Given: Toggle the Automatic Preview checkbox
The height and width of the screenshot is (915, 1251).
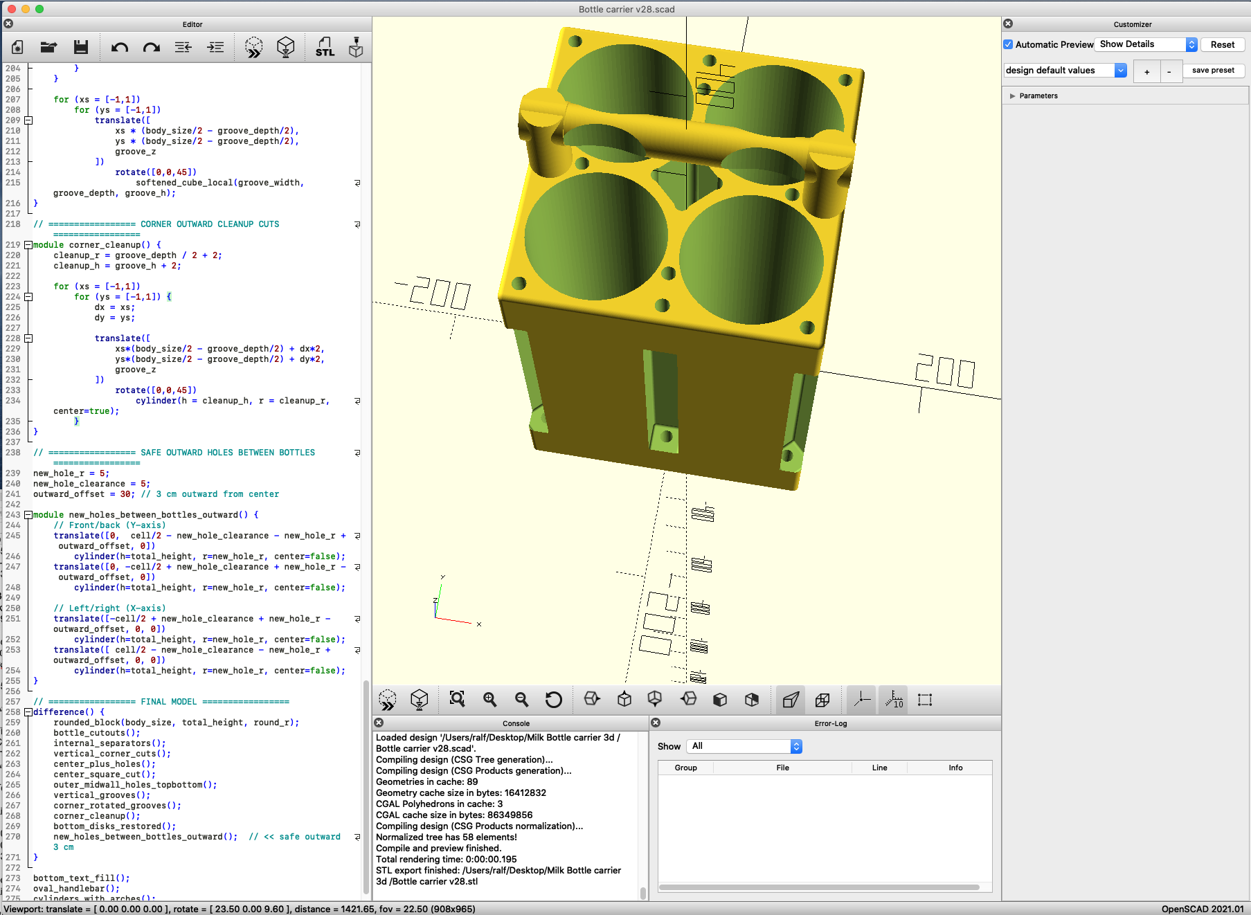Looking at the screenshot, I should [x=1009, y=44].
